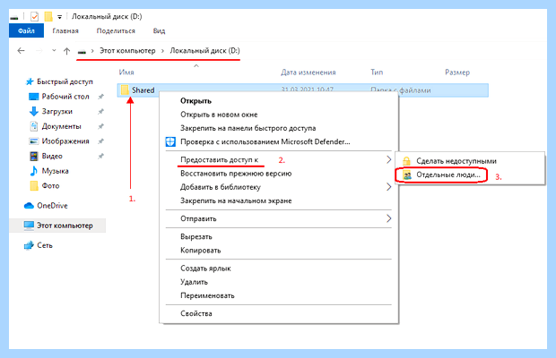Click the Музыка note icon

coord(34,171)
